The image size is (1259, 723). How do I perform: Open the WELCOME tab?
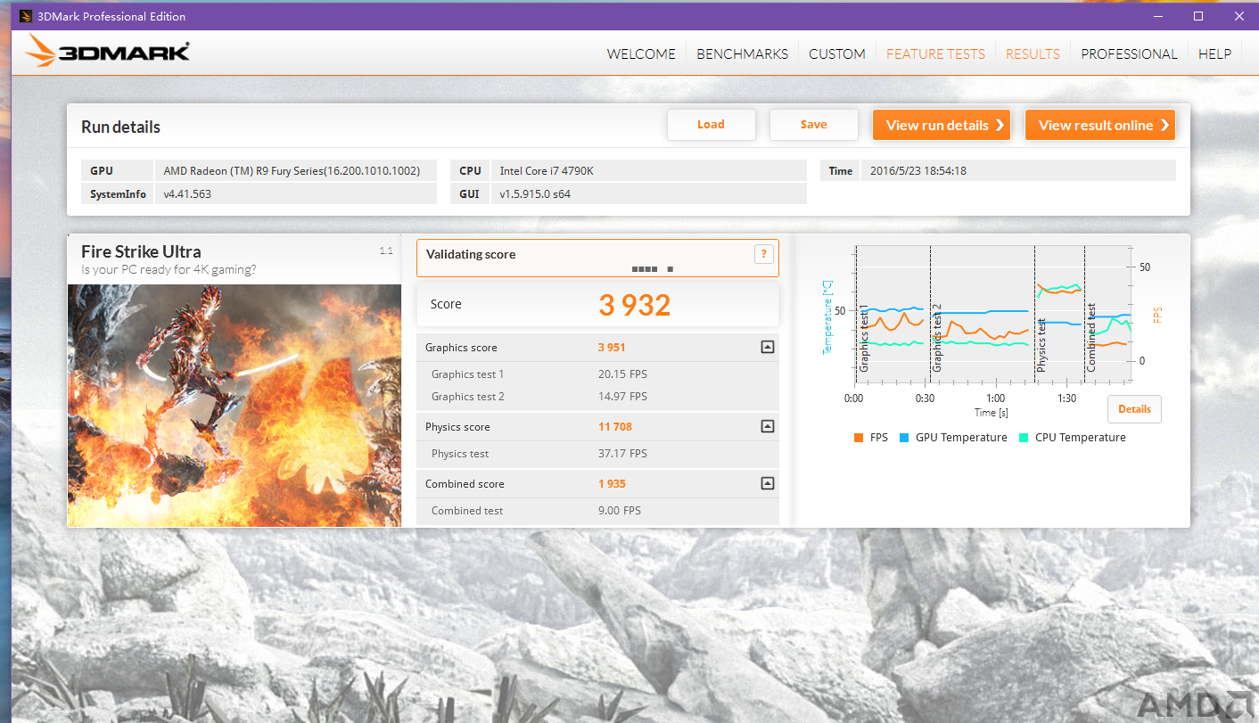click(x=641, y=54)
